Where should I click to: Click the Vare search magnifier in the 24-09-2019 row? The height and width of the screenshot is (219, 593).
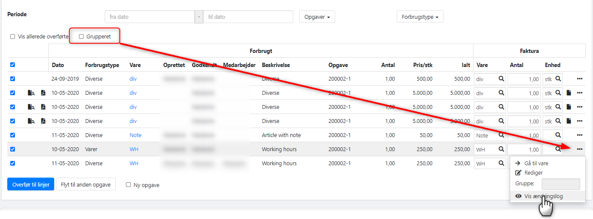[x=501, y=79]
